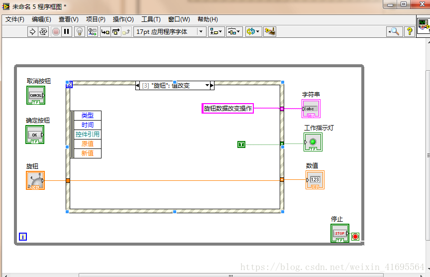Click the Abort Execution button
Image resolution: width=430 pixels, height=277 pixels.
pos(56,31)
